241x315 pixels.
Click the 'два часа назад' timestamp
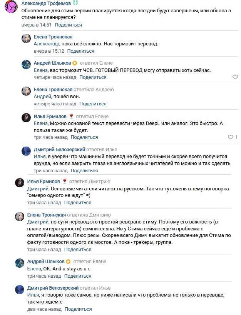[x=44, y=309]
